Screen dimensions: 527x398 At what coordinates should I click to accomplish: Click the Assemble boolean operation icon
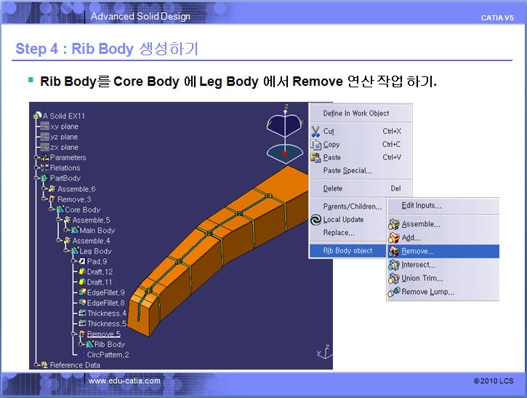click(394, 225)
